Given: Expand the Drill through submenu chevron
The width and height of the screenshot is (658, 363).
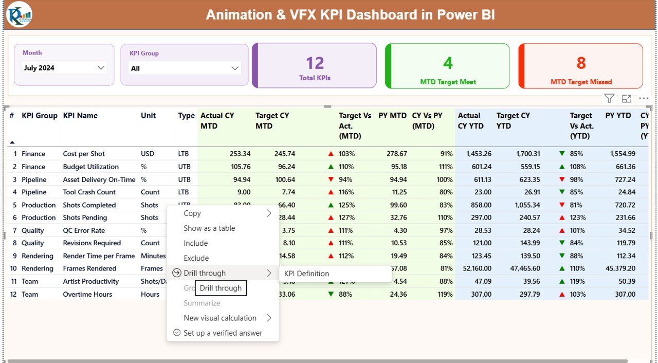Looking at the screenshot, I should tap(270, 273).
